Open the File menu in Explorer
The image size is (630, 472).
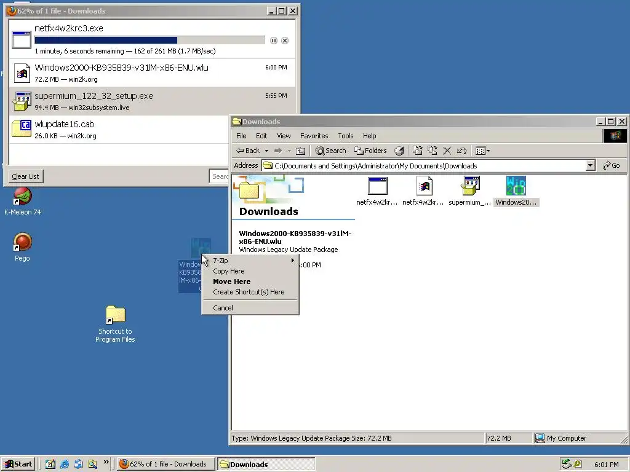coord(241,136)
